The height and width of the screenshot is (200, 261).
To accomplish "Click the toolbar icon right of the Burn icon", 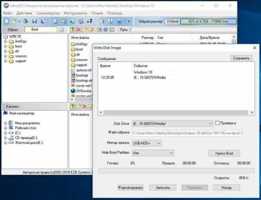I will pos(90,21).
